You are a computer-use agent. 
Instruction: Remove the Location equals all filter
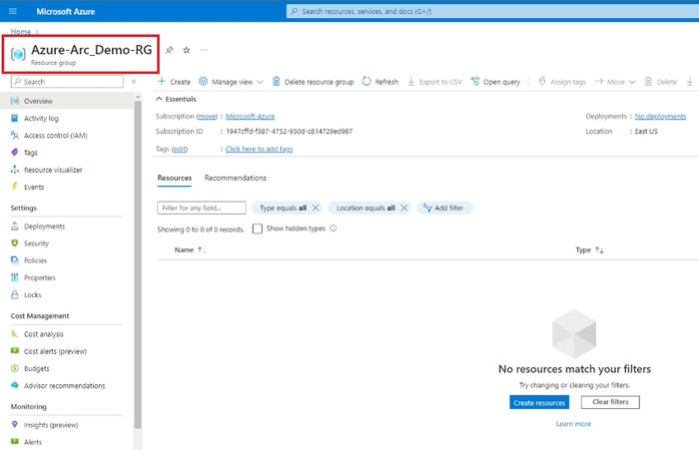[404, 209]
